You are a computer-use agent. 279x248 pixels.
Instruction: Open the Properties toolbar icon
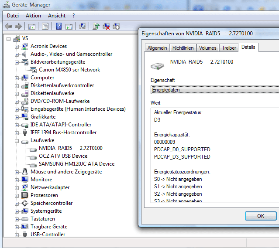tap(45, 27)
